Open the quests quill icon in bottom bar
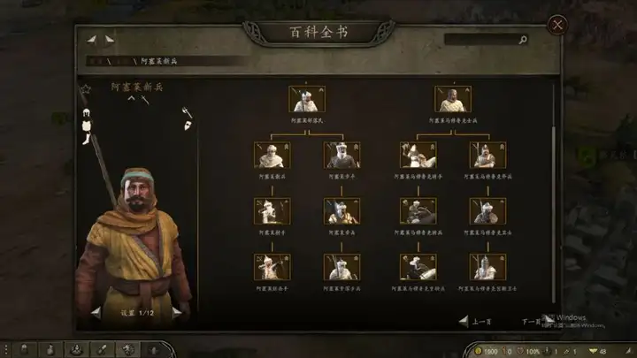Image resolution: width=637 pixels, height=358 pixels. (x=102, y=349)
